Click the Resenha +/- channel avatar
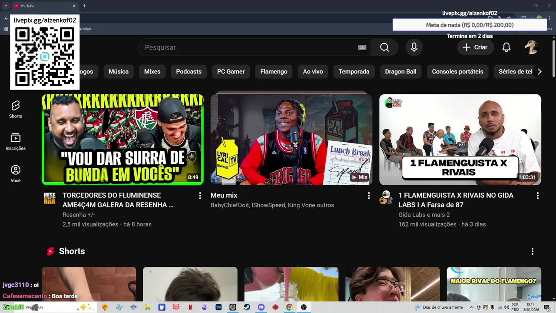The width and height of the screenshot is (556, 313). click(x=50, y=198)
